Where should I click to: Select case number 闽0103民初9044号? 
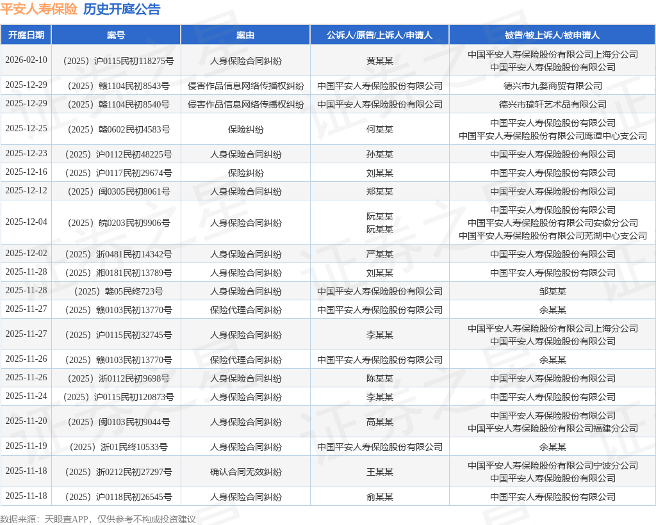tap(119, 422)
